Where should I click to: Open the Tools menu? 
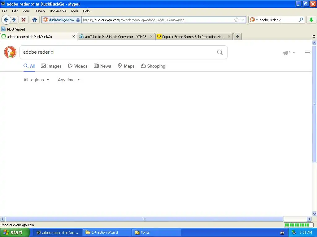(74, 11)
